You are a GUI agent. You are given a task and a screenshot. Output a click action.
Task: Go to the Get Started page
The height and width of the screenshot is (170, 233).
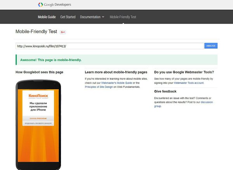coord(68,17)
